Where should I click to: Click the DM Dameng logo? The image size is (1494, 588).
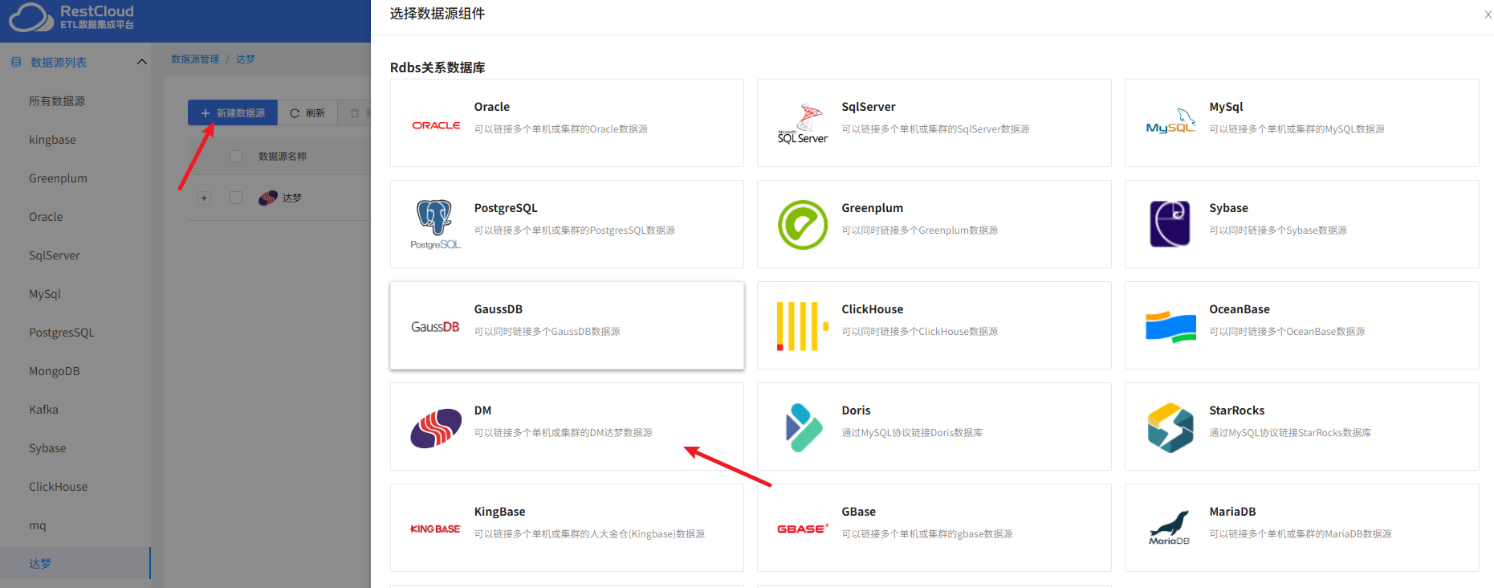(436, 427)
